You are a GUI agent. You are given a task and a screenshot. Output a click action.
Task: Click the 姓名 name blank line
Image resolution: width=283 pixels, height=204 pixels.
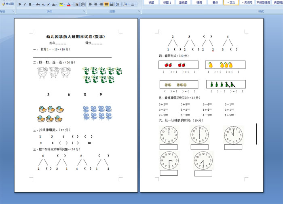(61, 43)
